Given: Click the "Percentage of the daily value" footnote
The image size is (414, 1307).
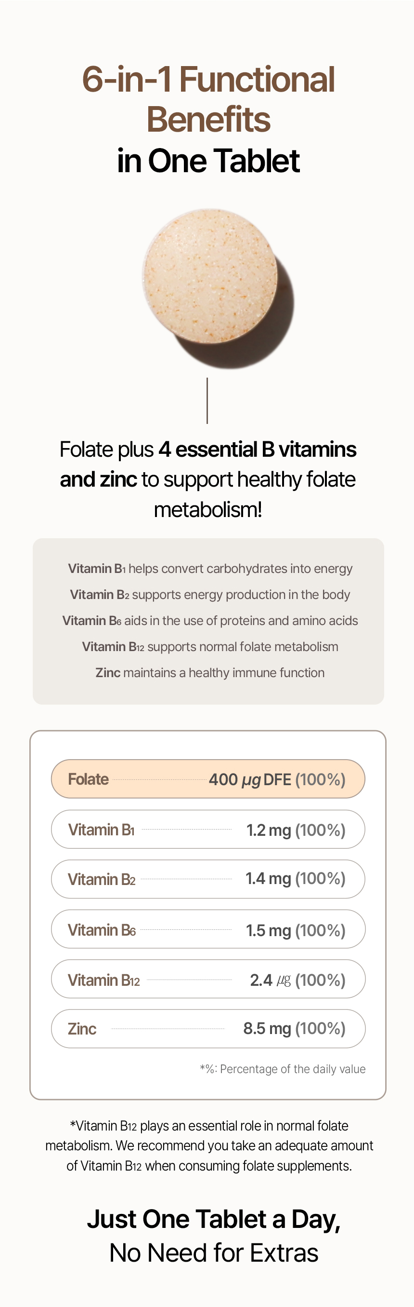Looking at the screenshot, I should coord(283,1069).
